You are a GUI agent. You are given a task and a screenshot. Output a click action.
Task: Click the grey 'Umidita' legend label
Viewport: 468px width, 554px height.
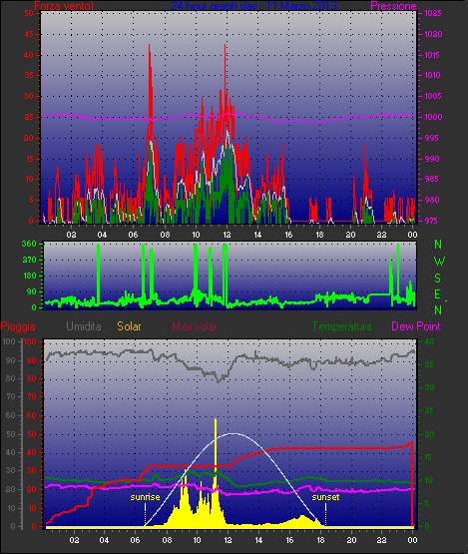[x=84, y=326]
